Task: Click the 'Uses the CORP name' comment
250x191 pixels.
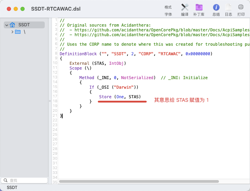Action: point(155,44)
